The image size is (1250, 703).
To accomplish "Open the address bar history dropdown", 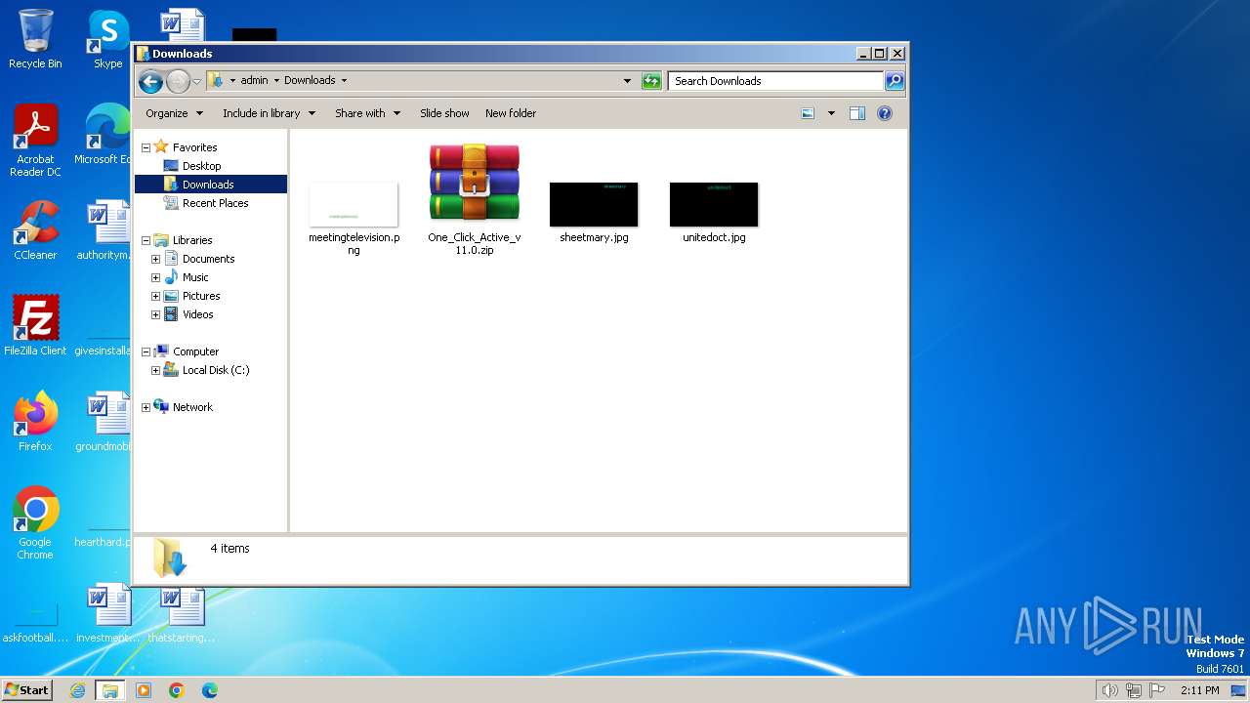I will 627,81.
